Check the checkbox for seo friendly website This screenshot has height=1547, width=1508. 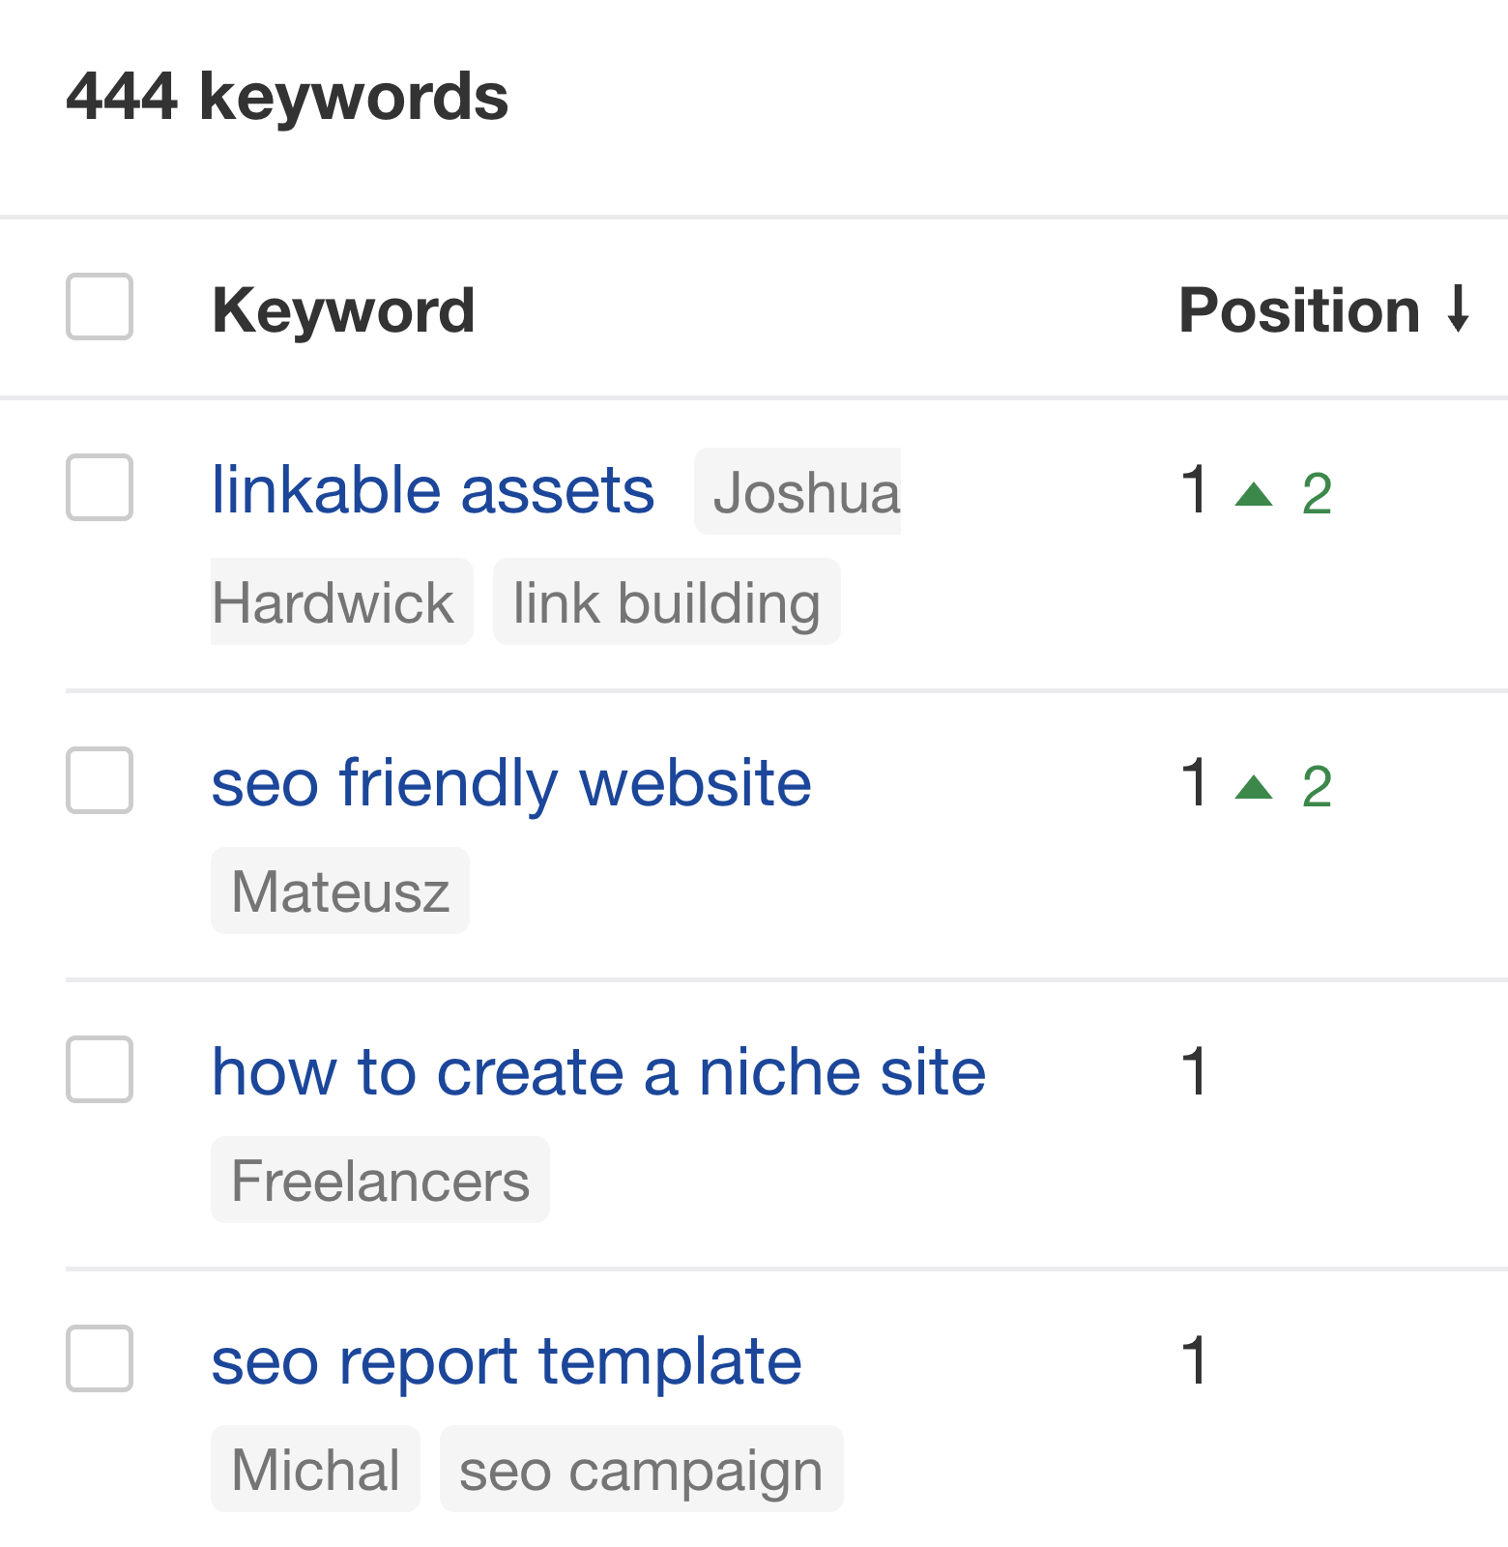(99, 783)
